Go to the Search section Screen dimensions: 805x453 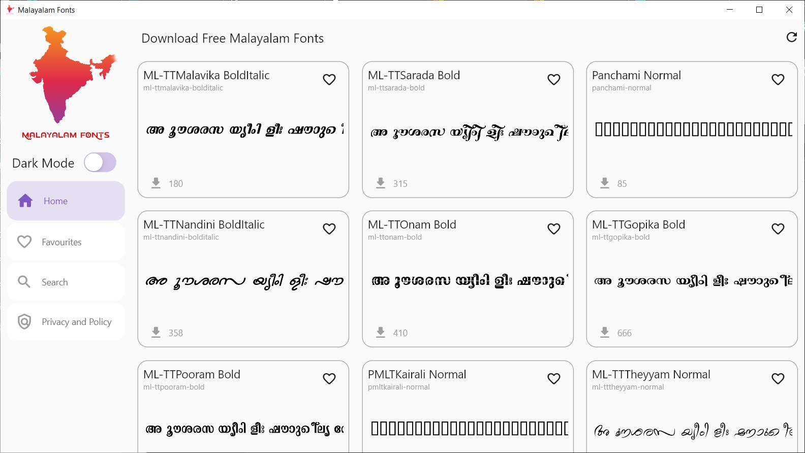coord(55,282)
